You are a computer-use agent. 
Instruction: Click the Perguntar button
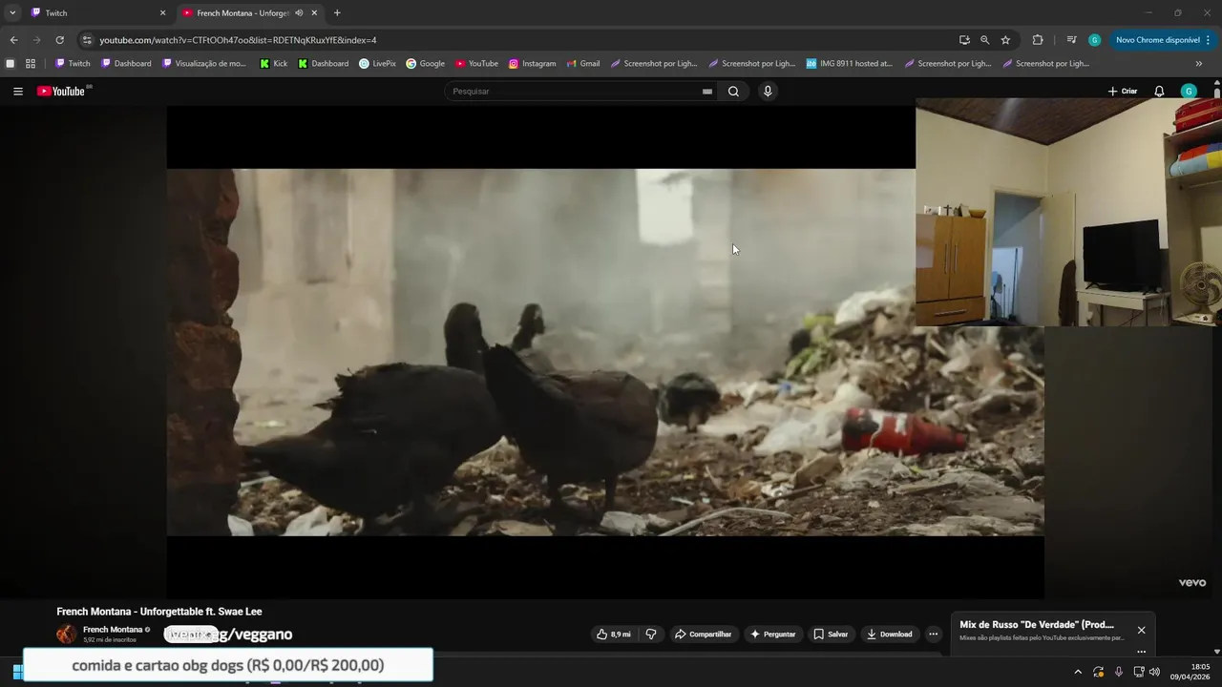(x=773, y=635)
